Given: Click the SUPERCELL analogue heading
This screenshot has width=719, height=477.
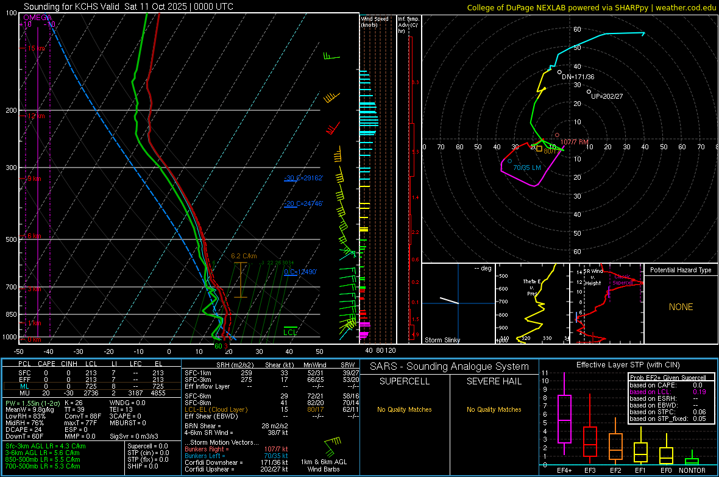Looking at the screenshot, I should tap(405, 381).
